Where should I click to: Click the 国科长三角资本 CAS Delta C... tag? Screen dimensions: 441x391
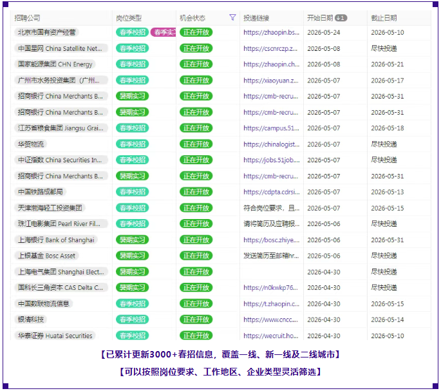click(x=61, y=288)
